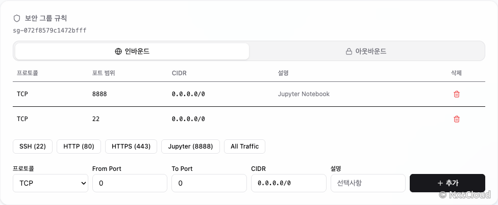This screenshot has width=498, height=205.
Task: Click the + 추가 button
Action: tap(447, 183)
